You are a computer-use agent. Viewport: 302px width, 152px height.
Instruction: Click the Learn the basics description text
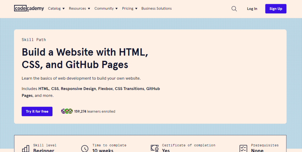81,79
